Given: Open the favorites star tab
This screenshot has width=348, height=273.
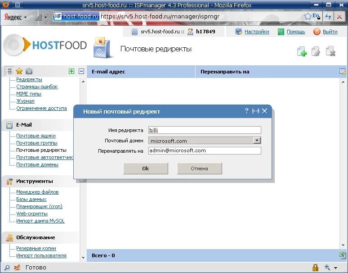Looking at the screenshot, I should pos(19,71).
